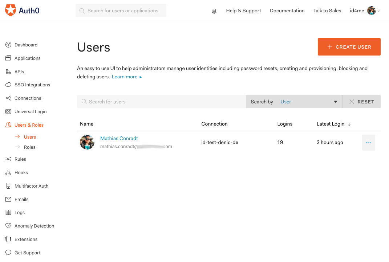The height and width of the screenshot is (262, 389).
Task: Click the Dashboard gauge icon
Action: pos(8,45)
